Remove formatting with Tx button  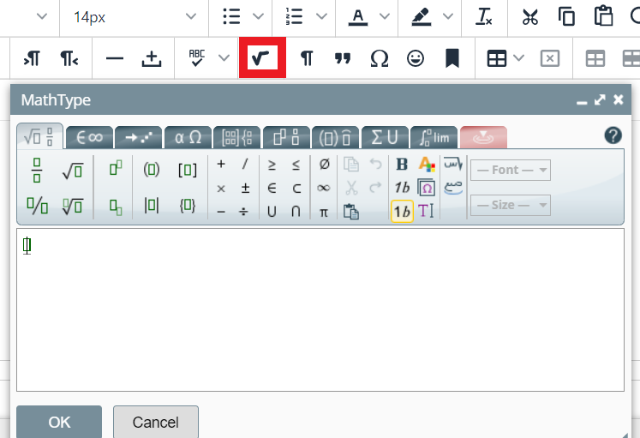coord(484,17)
